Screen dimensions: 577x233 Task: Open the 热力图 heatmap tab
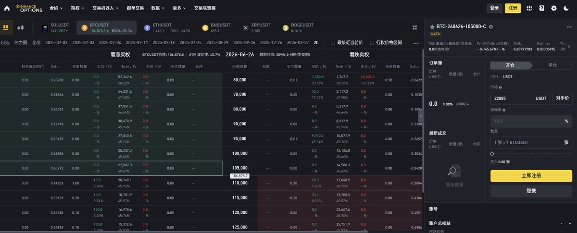click(21, 43)
